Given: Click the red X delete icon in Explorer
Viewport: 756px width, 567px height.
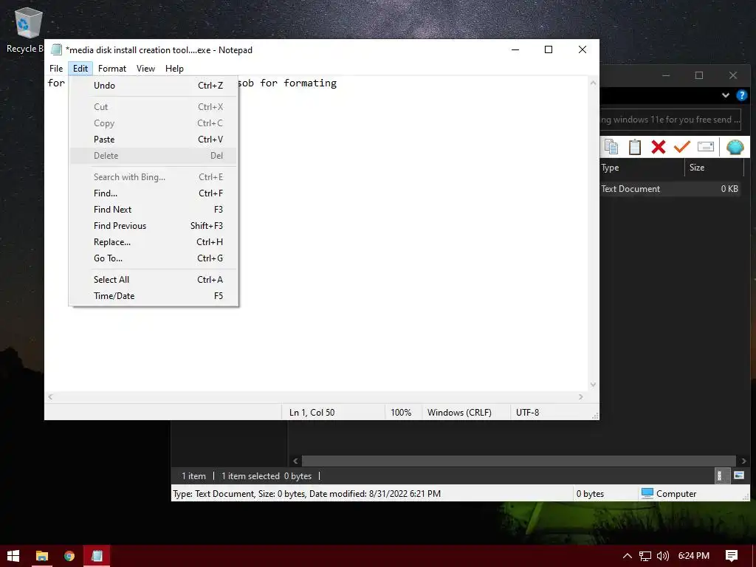Looking at the screenshot, I should (x=658, y=147).
